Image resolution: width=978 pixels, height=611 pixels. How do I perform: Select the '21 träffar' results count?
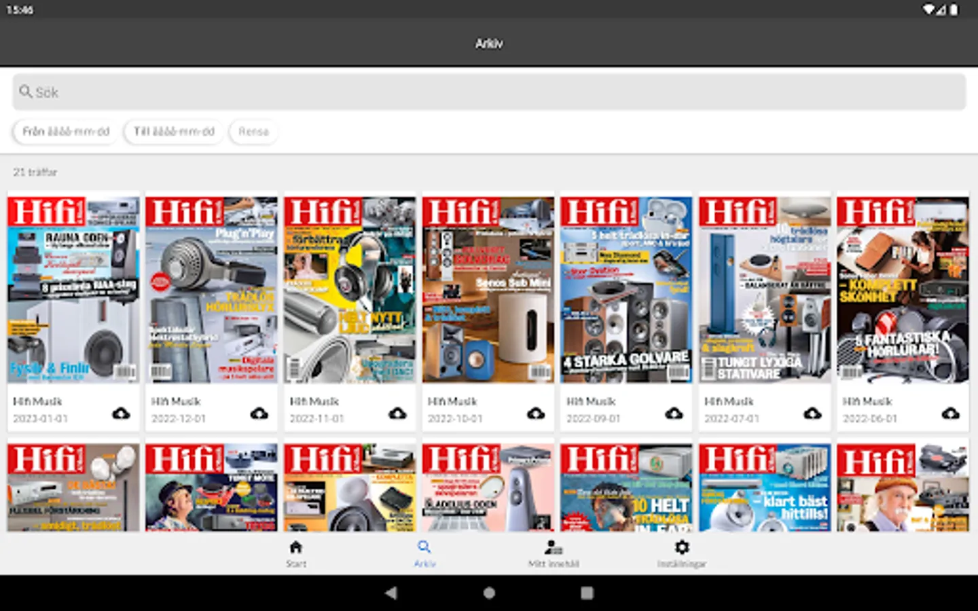pos(35,172)
